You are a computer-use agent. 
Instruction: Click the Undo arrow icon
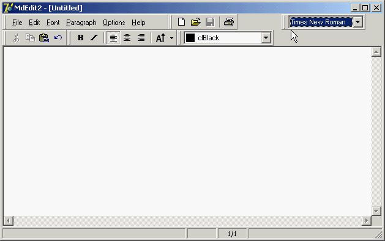[x=58, y=38]
